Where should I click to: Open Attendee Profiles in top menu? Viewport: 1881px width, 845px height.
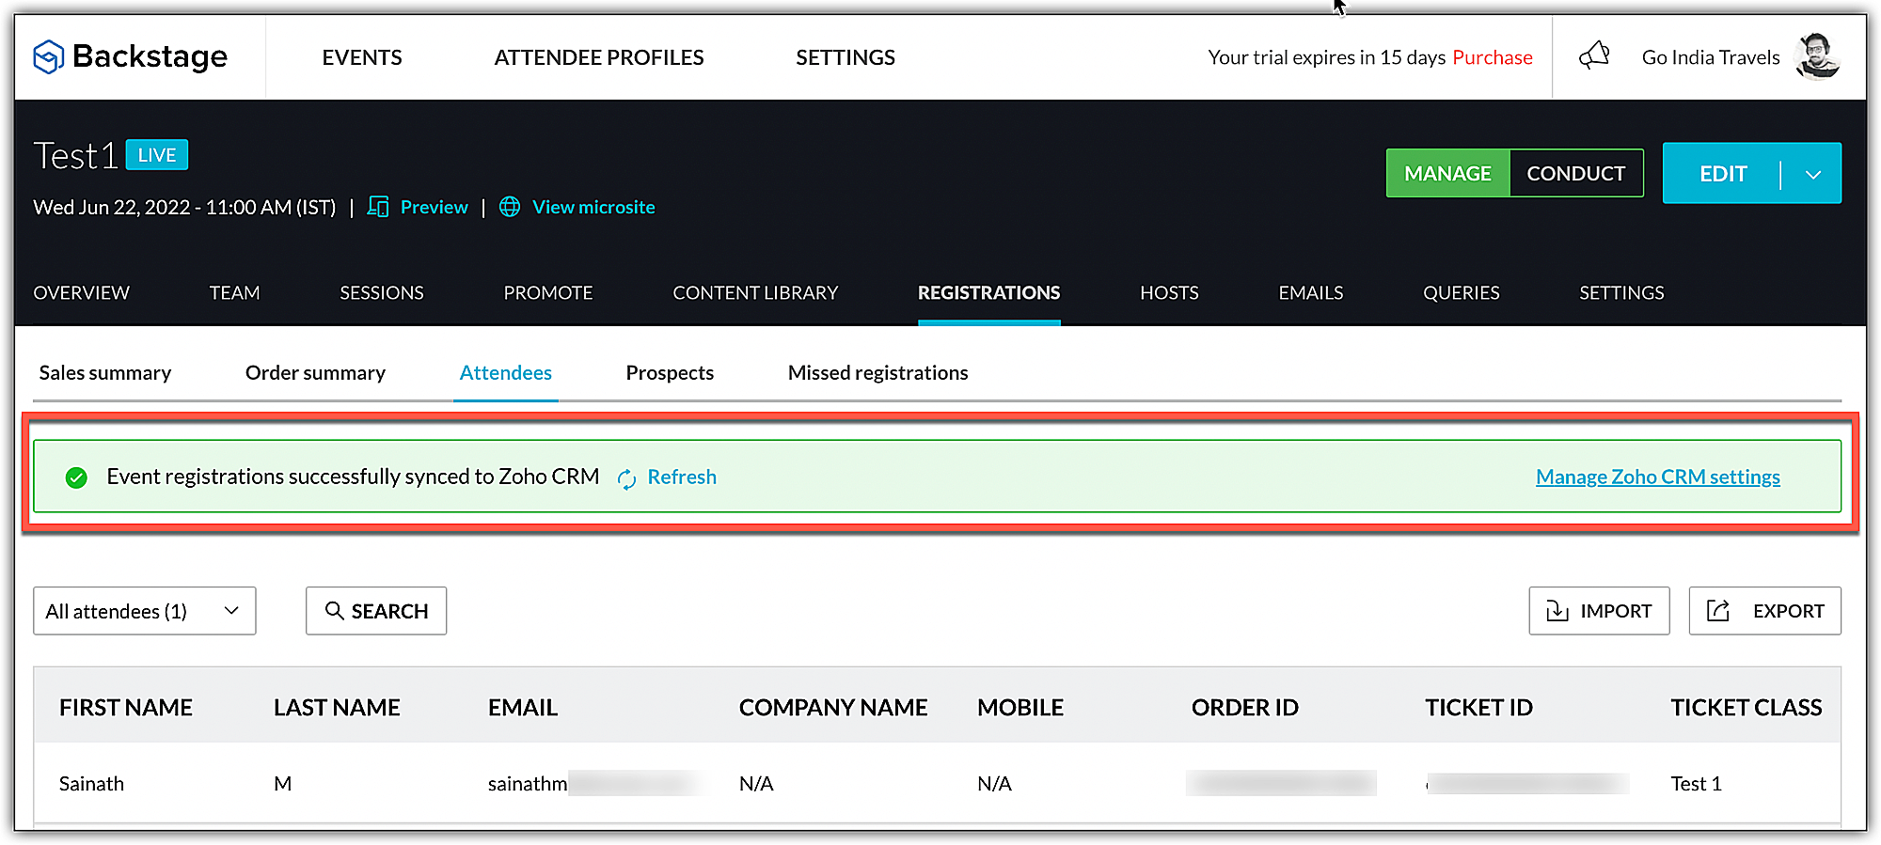(598, 57)
